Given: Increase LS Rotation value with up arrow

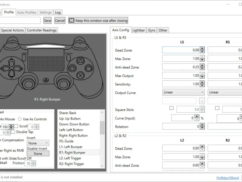Looking at the screenshot, I should 202,125.
